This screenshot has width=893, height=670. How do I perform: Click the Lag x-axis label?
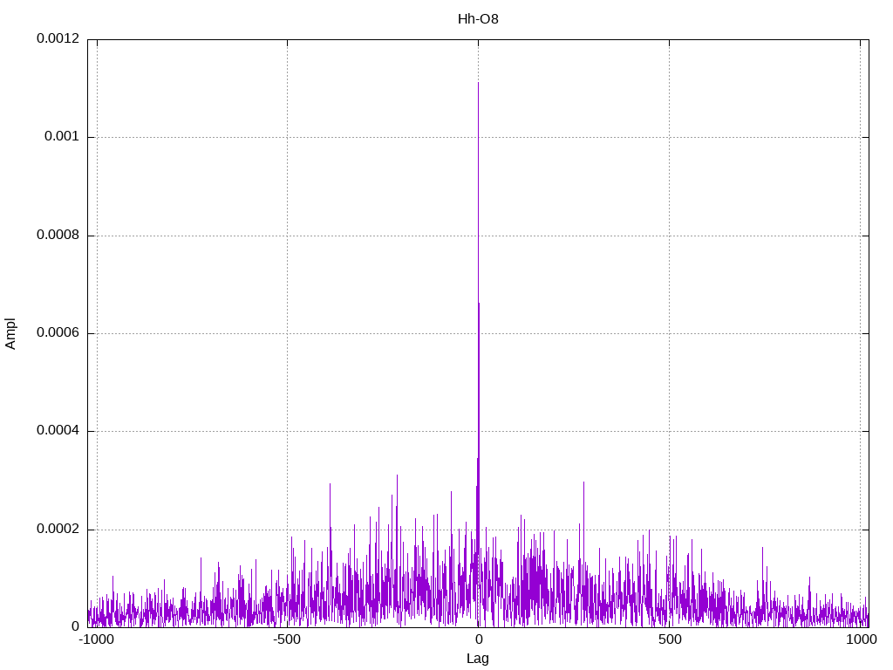click(x=478, y=659)
